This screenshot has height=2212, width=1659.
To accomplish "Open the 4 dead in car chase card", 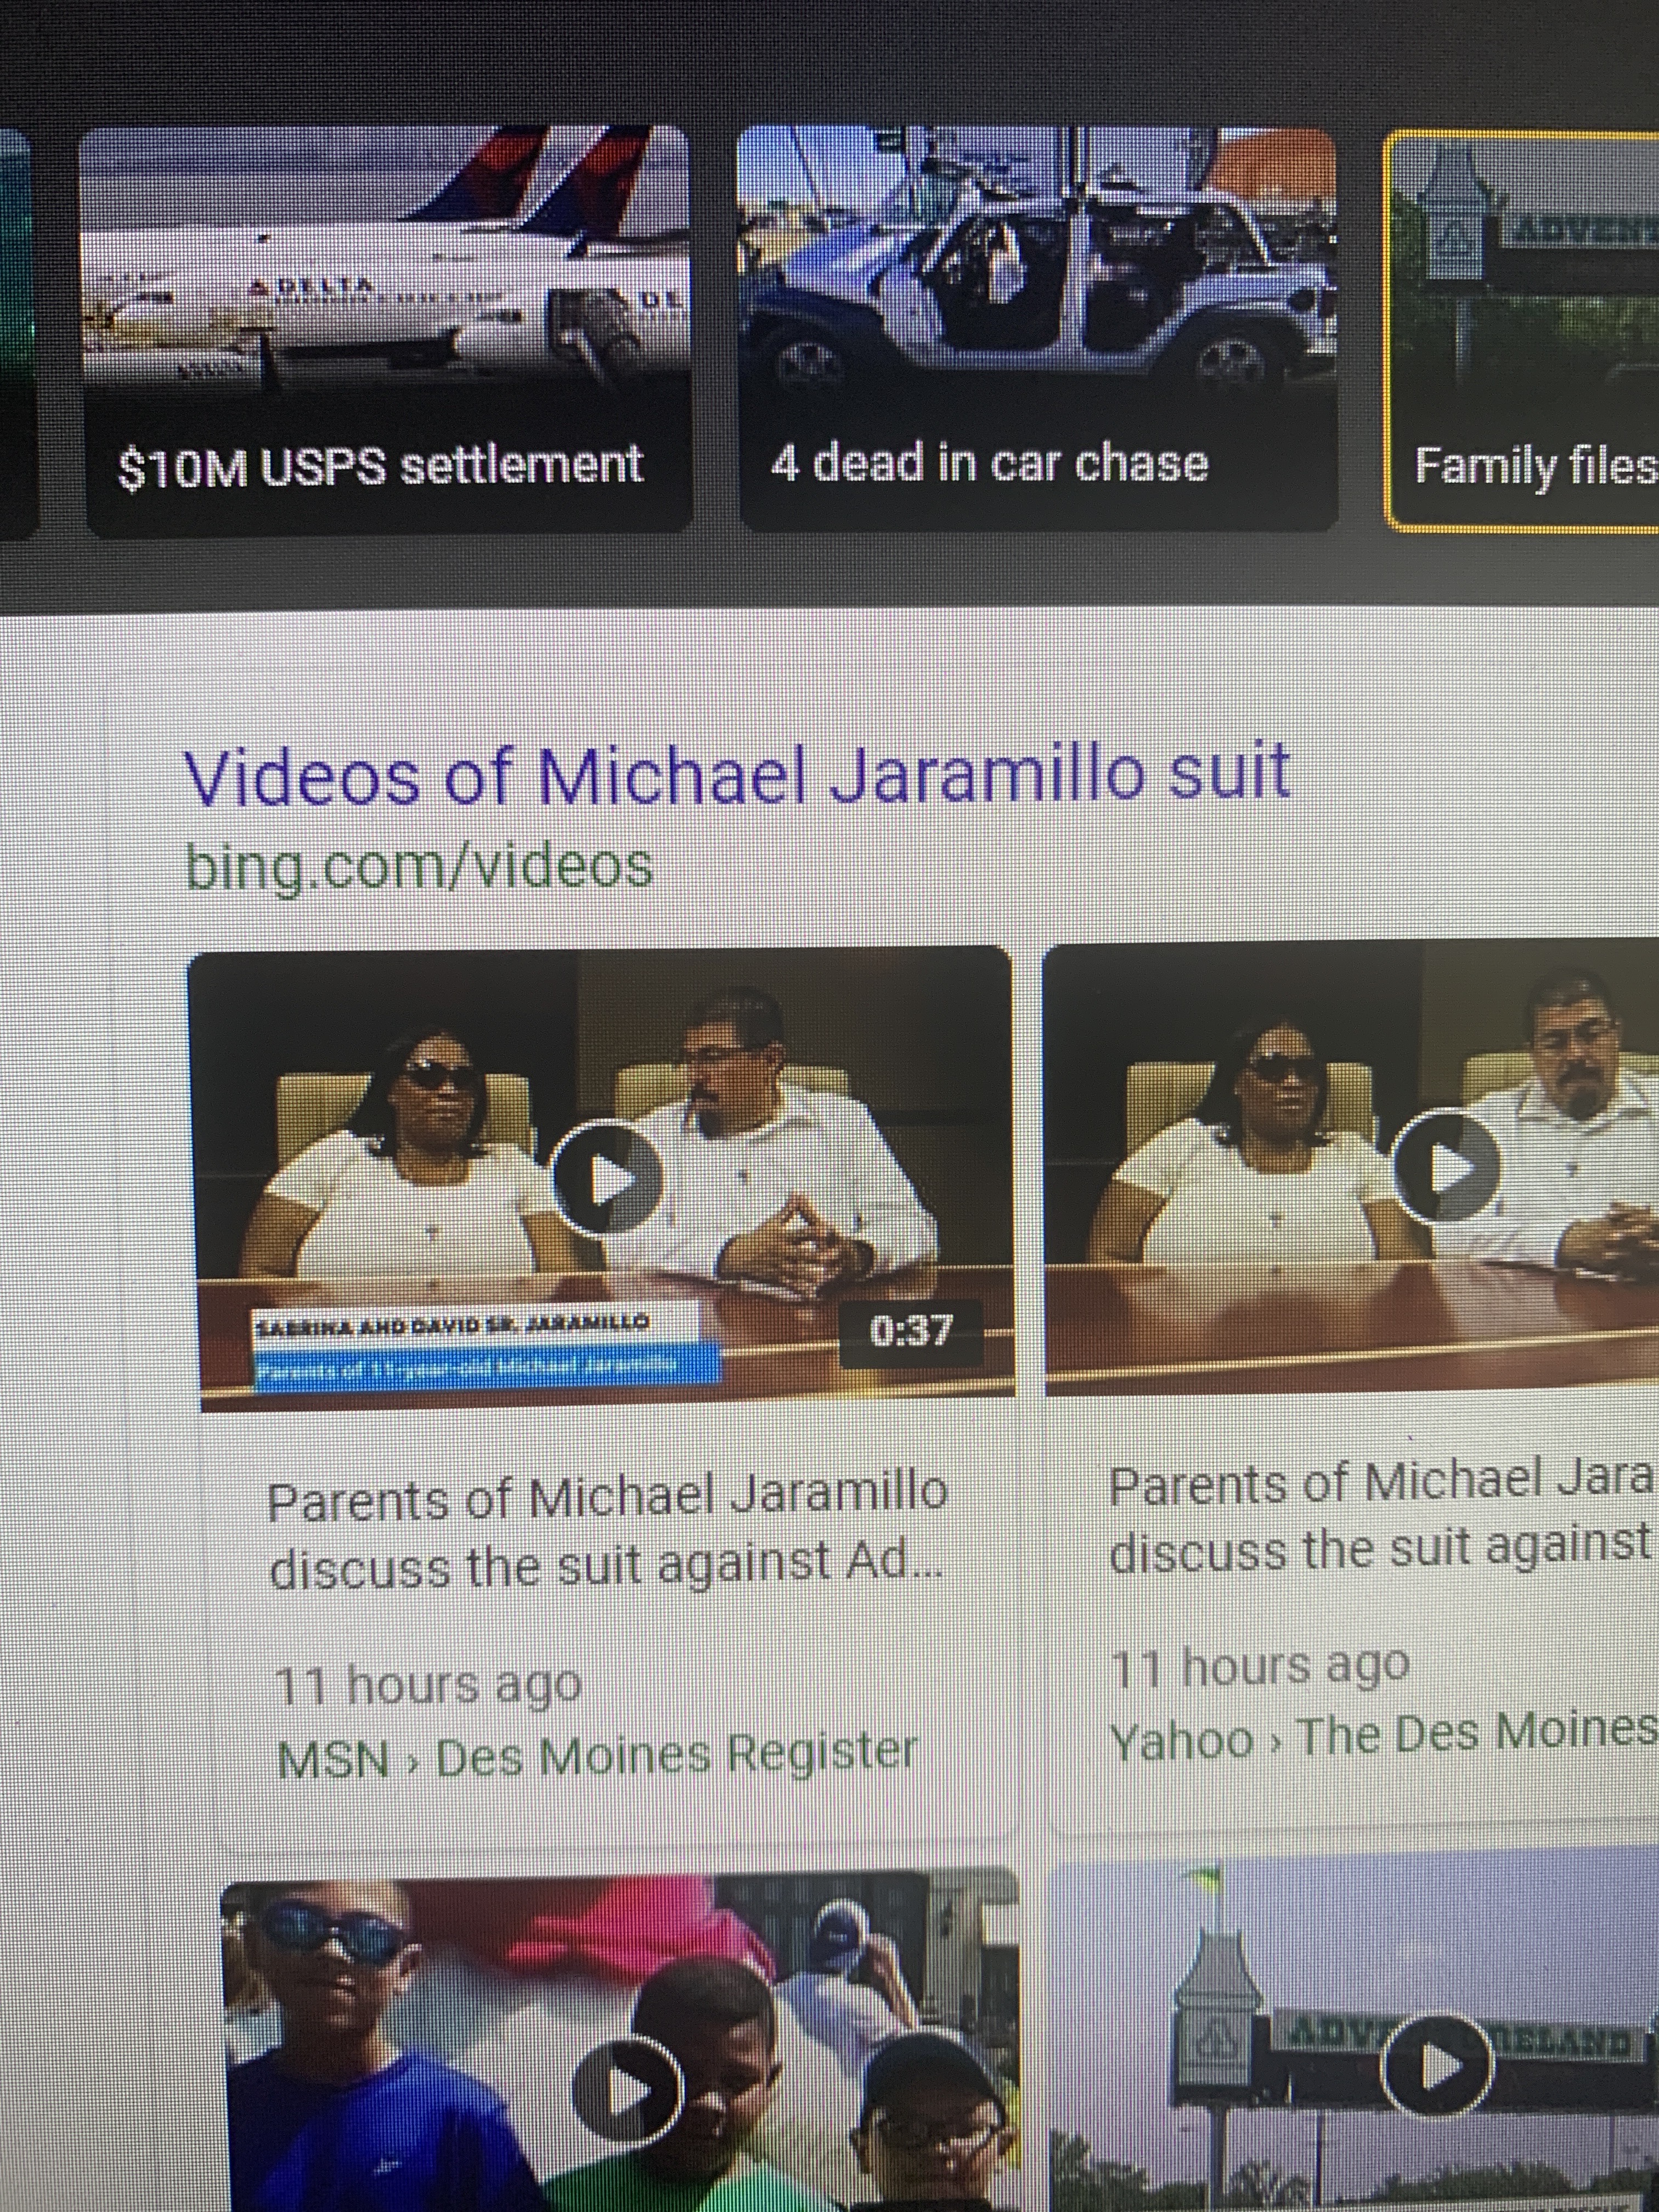I will coord(1038,330).
